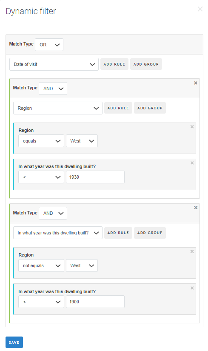
Task: Expand the Region field selector in first group
Action: (x=58, y=108)
